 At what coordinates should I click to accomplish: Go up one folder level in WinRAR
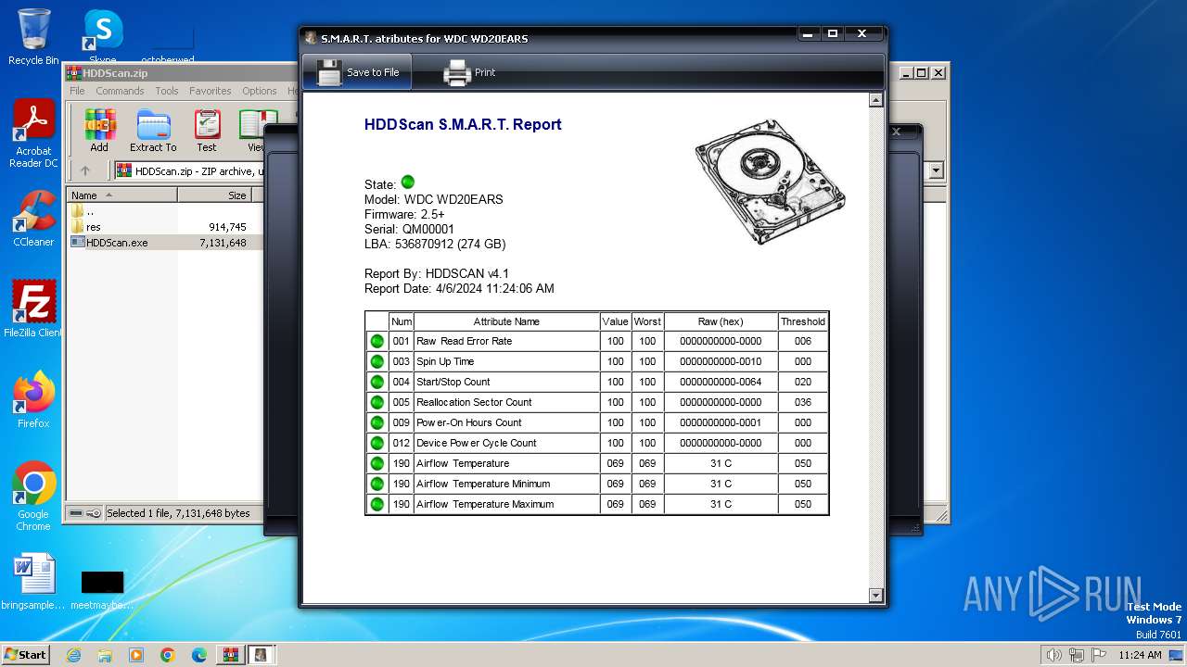pyautogui.click(x=85, y=170)
